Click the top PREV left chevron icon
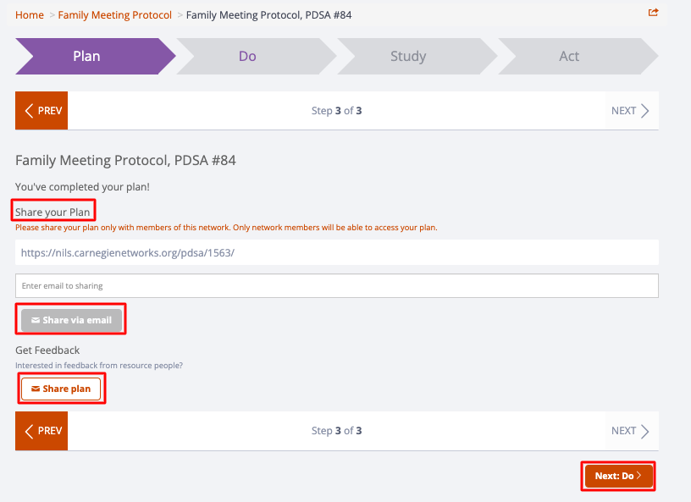691x502 pixels. [29, 111]
